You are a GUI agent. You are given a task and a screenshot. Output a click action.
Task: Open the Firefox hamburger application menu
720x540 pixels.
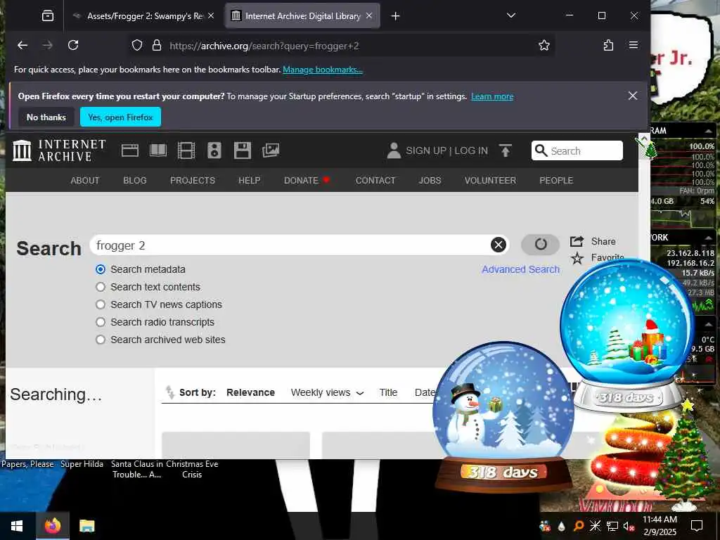click(634, 45)
